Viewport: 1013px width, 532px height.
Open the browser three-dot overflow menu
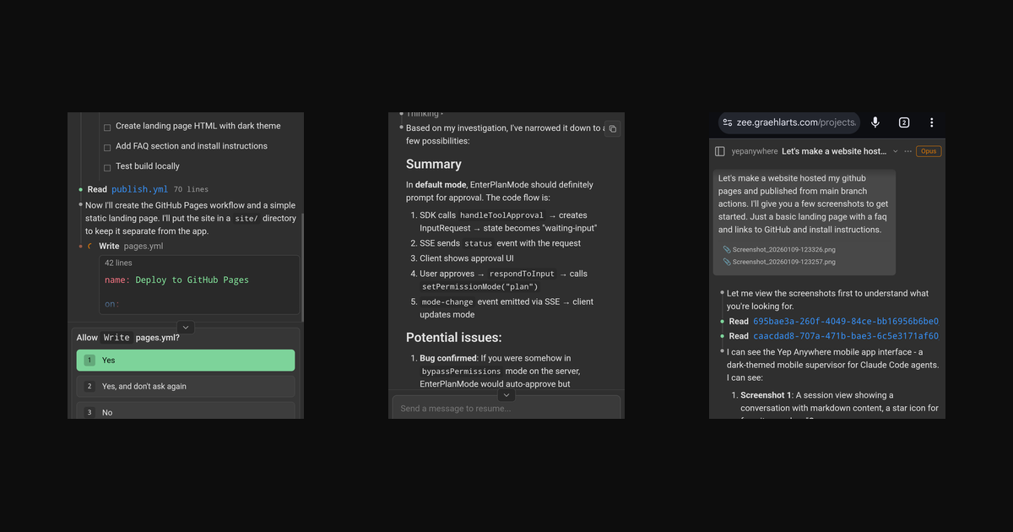coord(931,122)
